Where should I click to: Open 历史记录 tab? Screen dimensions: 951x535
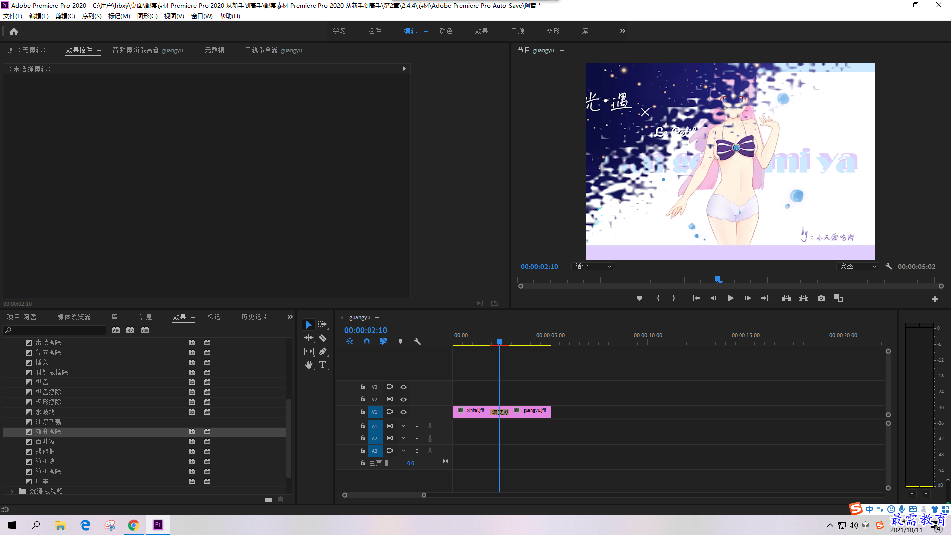click(254, 317)
